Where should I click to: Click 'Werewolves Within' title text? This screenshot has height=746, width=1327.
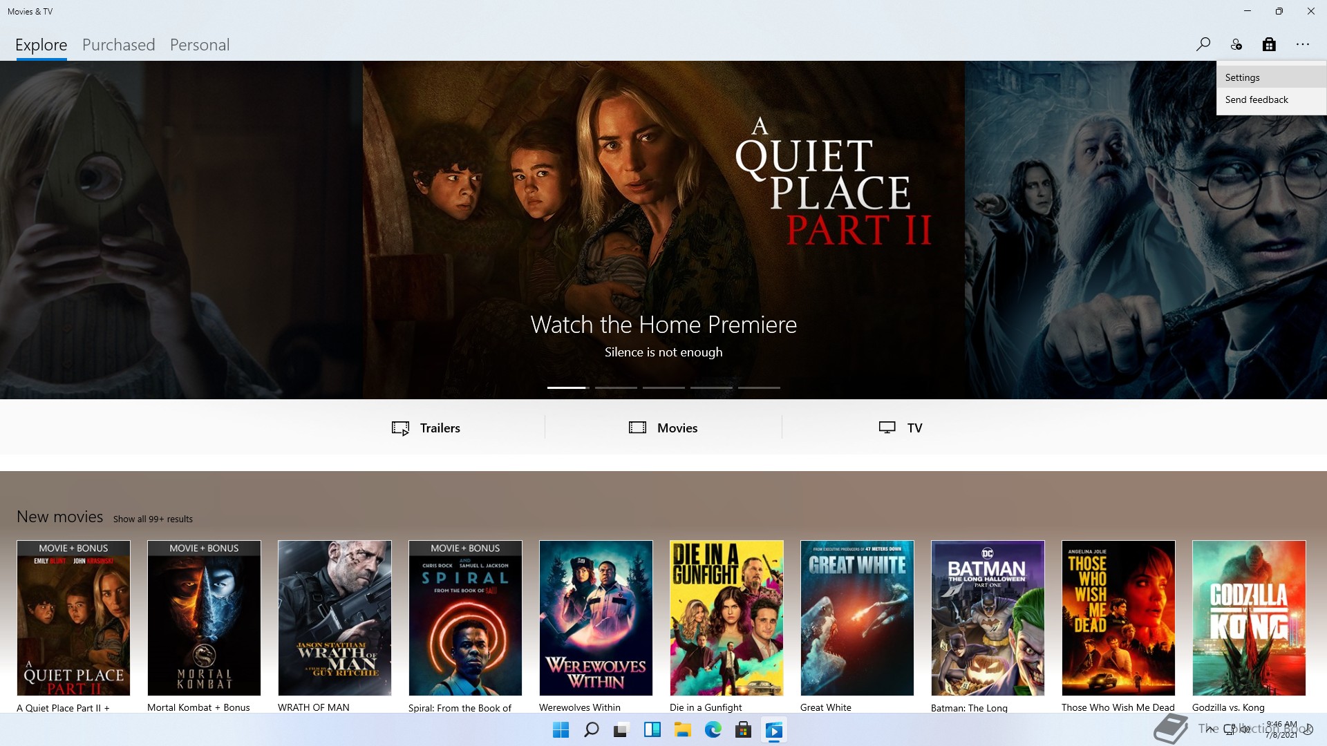pos(580,707)
